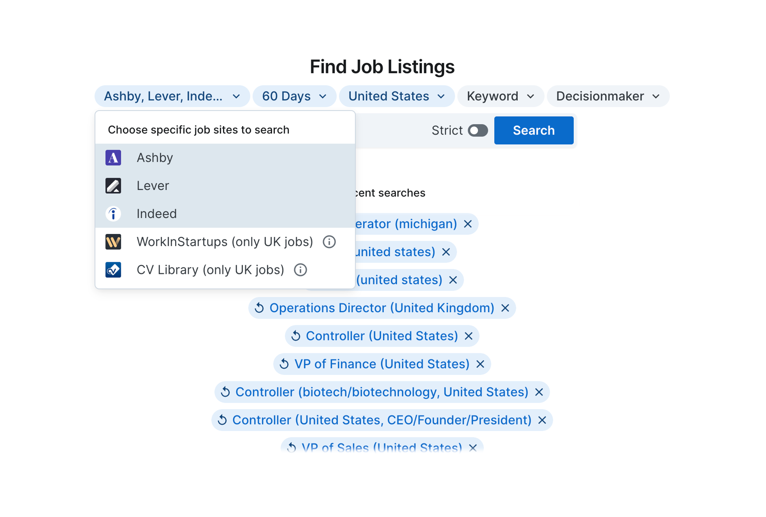Screen dimensions: 766x517
Task: Select Lever job site option
Action: pyautogui.click(x=225, y=186)
